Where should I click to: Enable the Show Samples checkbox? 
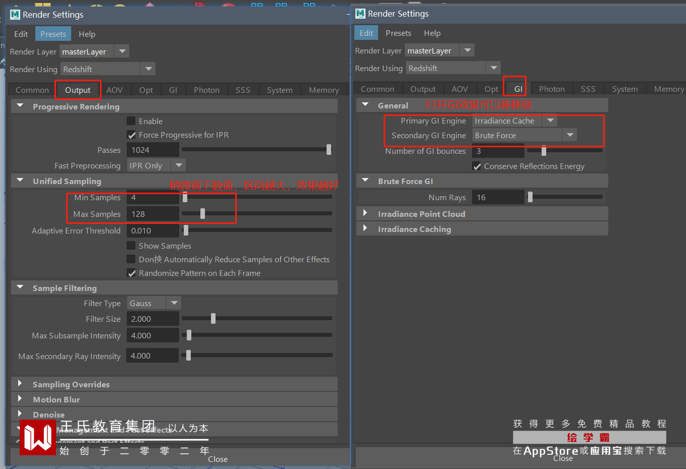pos(131,246)
